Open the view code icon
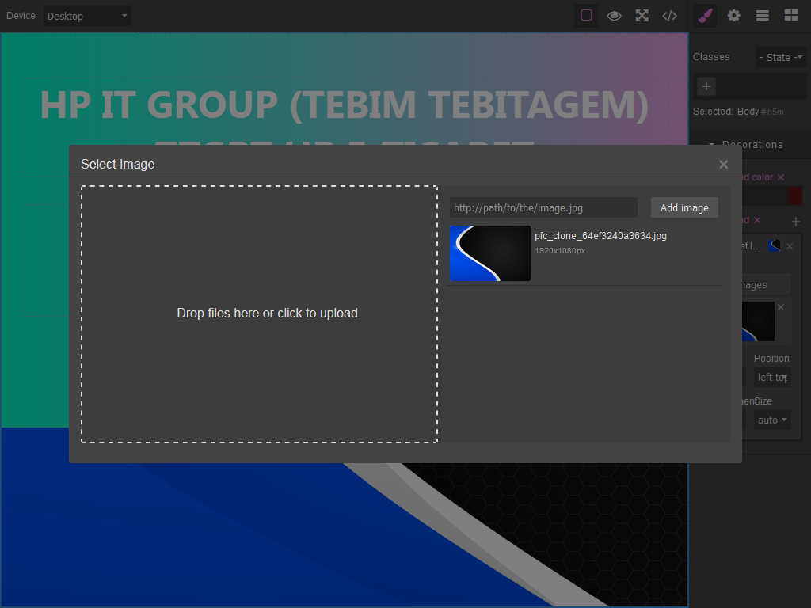Viewport: 811px width, 608px height. (x=670, y=16)
